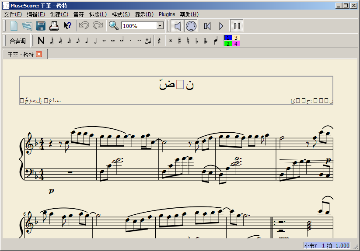Click the measure number 6 on the second system
Screen dimensions: 360x251
[x=24, y=214]
